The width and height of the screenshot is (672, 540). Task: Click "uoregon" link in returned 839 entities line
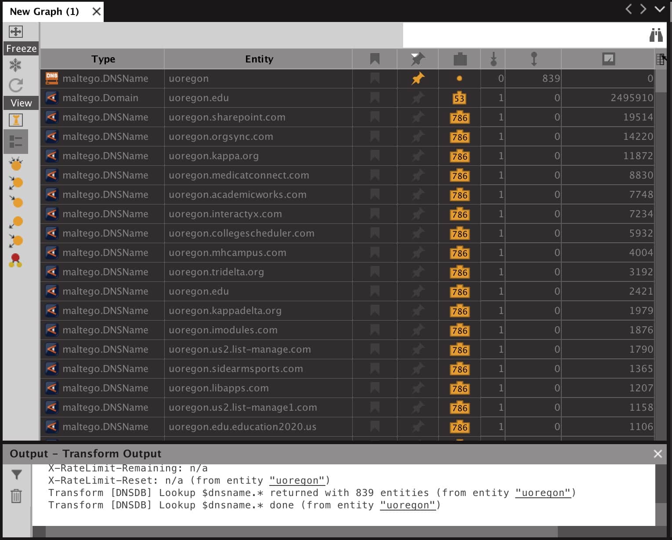(543, 493)
